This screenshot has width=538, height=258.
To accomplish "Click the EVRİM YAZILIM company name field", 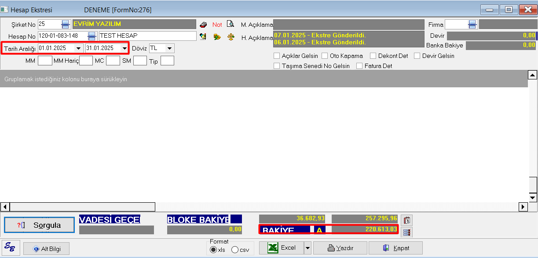I will pyautogui.click(x=134, y=24).
